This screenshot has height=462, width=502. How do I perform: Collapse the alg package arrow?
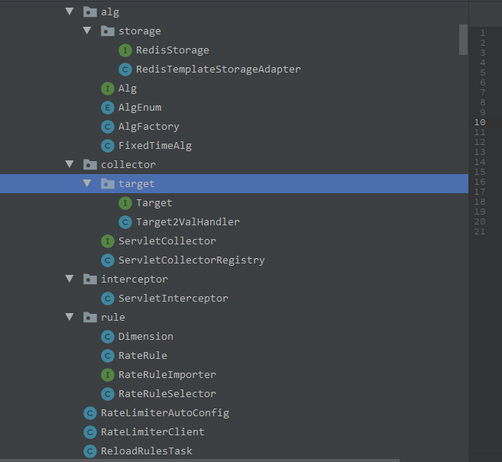(x=70, y=11)
